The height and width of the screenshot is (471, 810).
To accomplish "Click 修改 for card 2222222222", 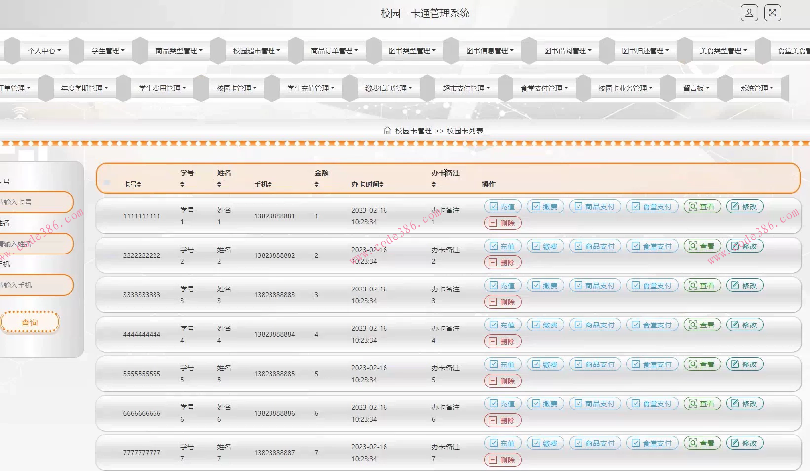I will (744, 246).
